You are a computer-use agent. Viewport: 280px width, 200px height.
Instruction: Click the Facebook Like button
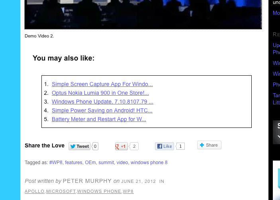pos(164,146)
